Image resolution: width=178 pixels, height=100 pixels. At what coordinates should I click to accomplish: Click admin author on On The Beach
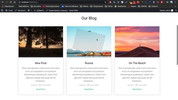click(131, 85)
